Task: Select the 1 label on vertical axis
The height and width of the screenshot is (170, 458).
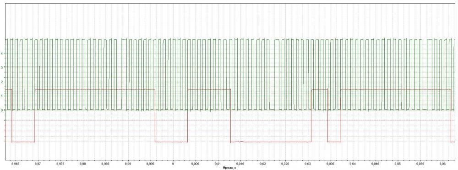Action: [x=2, y=96]
